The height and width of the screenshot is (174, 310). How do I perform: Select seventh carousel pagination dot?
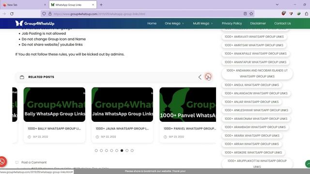click(x=127, y=150)
